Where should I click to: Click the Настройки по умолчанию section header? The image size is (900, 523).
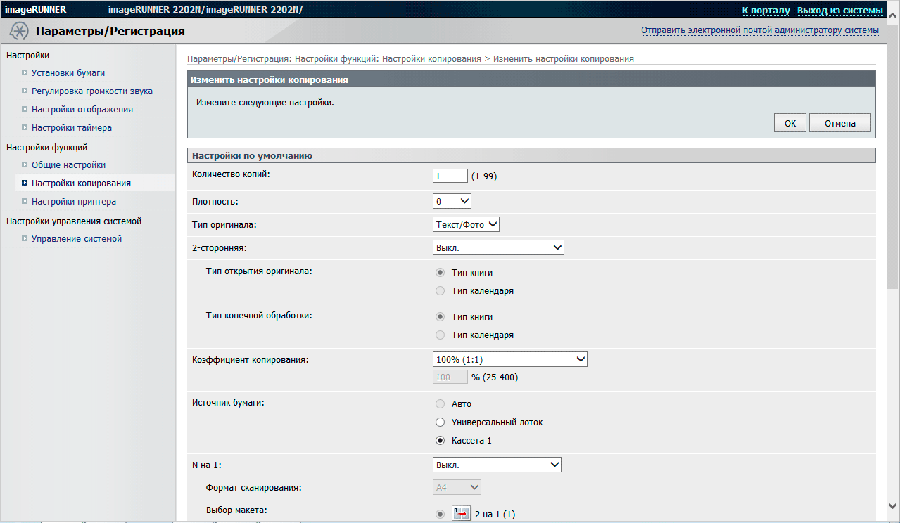point(531,155)
